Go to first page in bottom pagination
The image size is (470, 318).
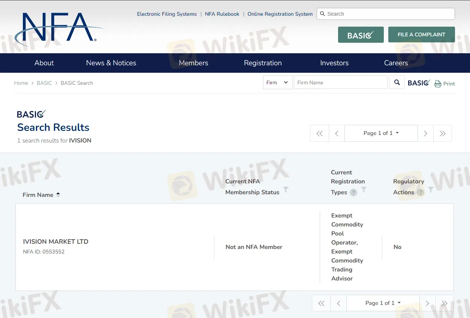(321, 303)
